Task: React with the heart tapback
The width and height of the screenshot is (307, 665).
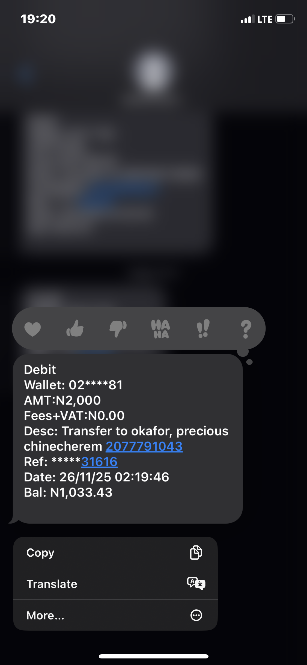Action: [32, 329]
